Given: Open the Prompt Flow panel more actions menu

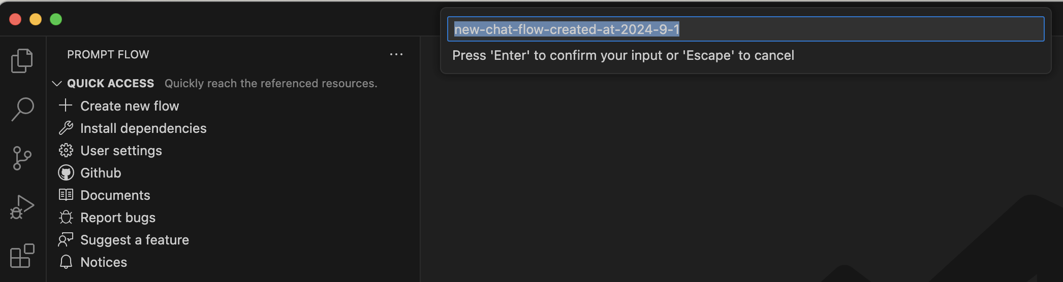Looking at the screenshot, I should click(x=396, y=54).
